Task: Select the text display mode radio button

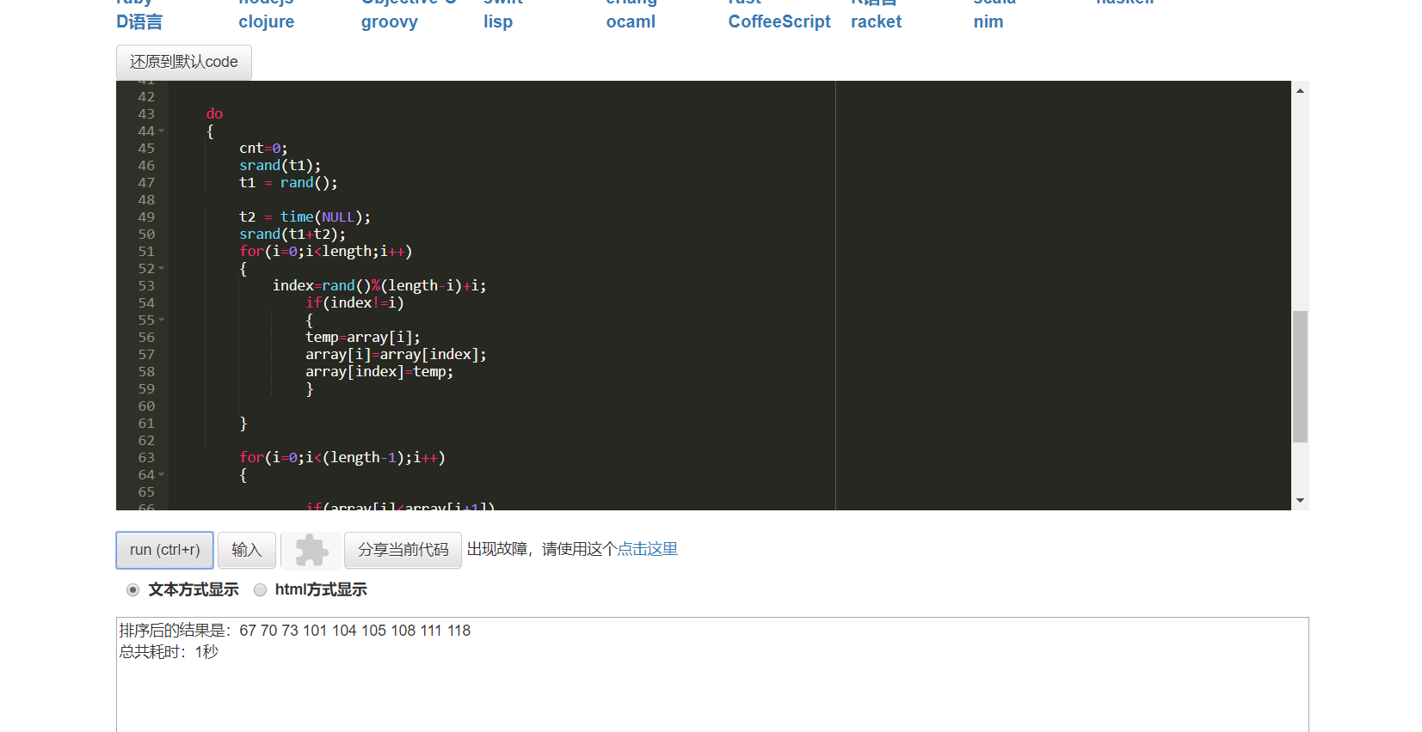Action: tap(132, 589)
